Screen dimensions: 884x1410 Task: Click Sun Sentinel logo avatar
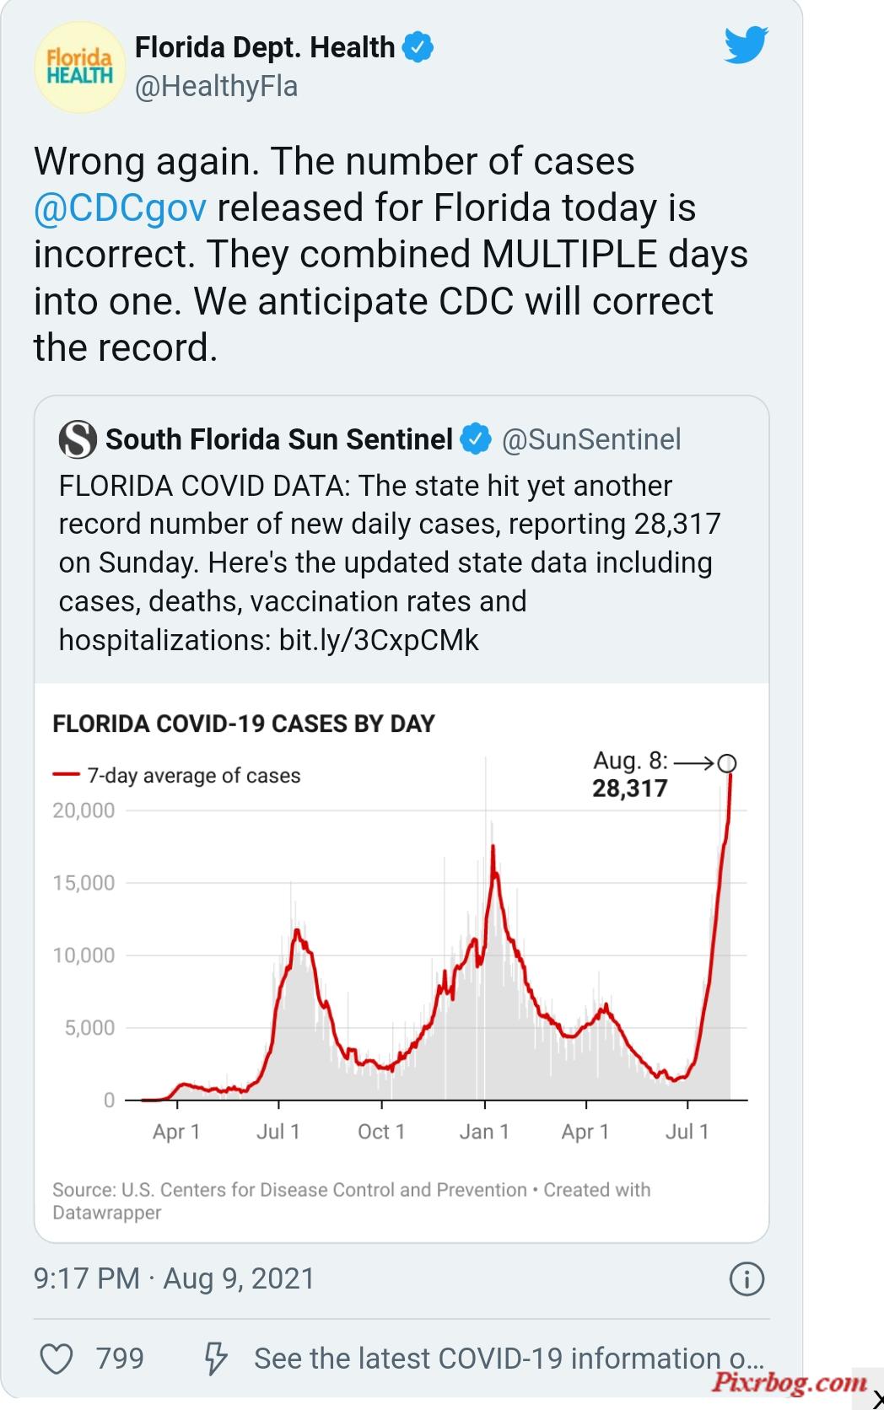(78, 439)
